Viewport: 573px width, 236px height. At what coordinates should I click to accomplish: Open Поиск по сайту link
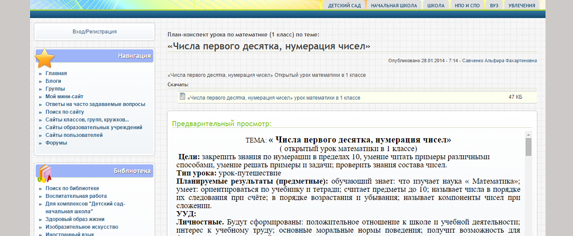pos(65,112)
